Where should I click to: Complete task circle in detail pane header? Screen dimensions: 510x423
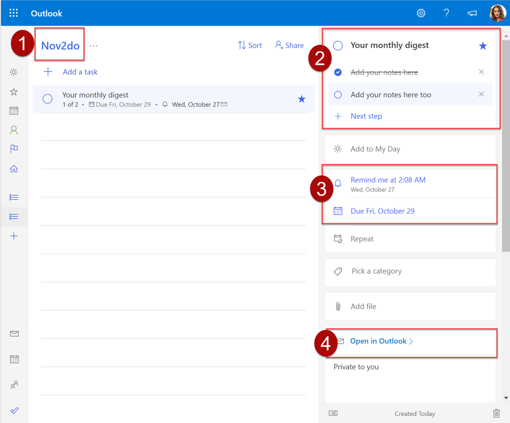point(338,45)
